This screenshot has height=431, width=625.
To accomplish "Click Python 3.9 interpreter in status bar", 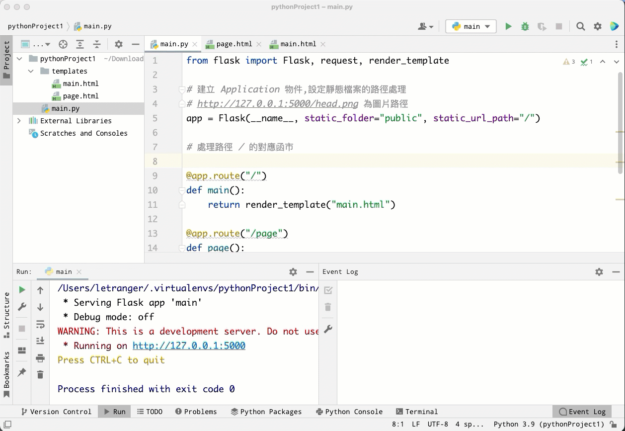I will click(548, 424).
